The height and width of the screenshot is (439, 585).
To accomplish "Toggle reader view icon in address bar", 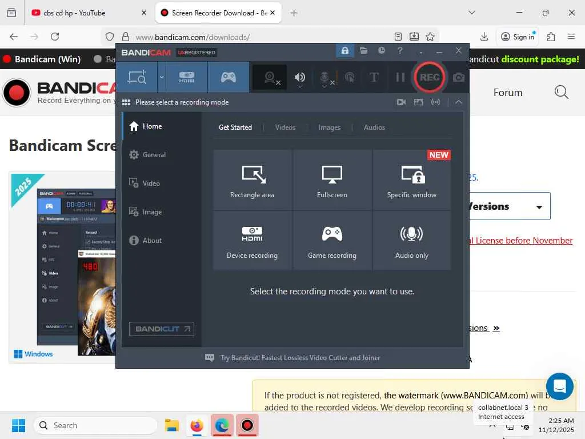I will 398,37.
